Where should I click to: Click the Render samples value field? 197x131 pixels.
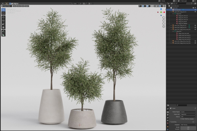click(188, 127)
